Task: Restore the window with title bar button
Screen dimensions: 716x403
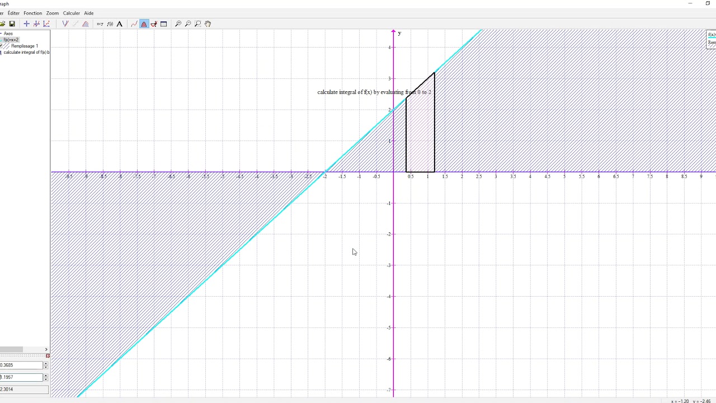Action: pyautogui.click(x=708, y=3)
